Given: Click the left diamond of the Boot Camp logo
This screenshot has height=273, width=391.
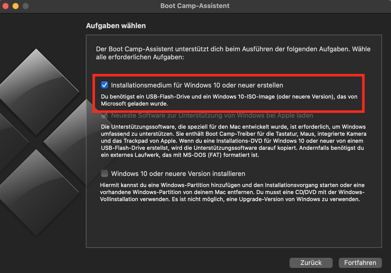Looking at the screenshot, I should (10, 141).
